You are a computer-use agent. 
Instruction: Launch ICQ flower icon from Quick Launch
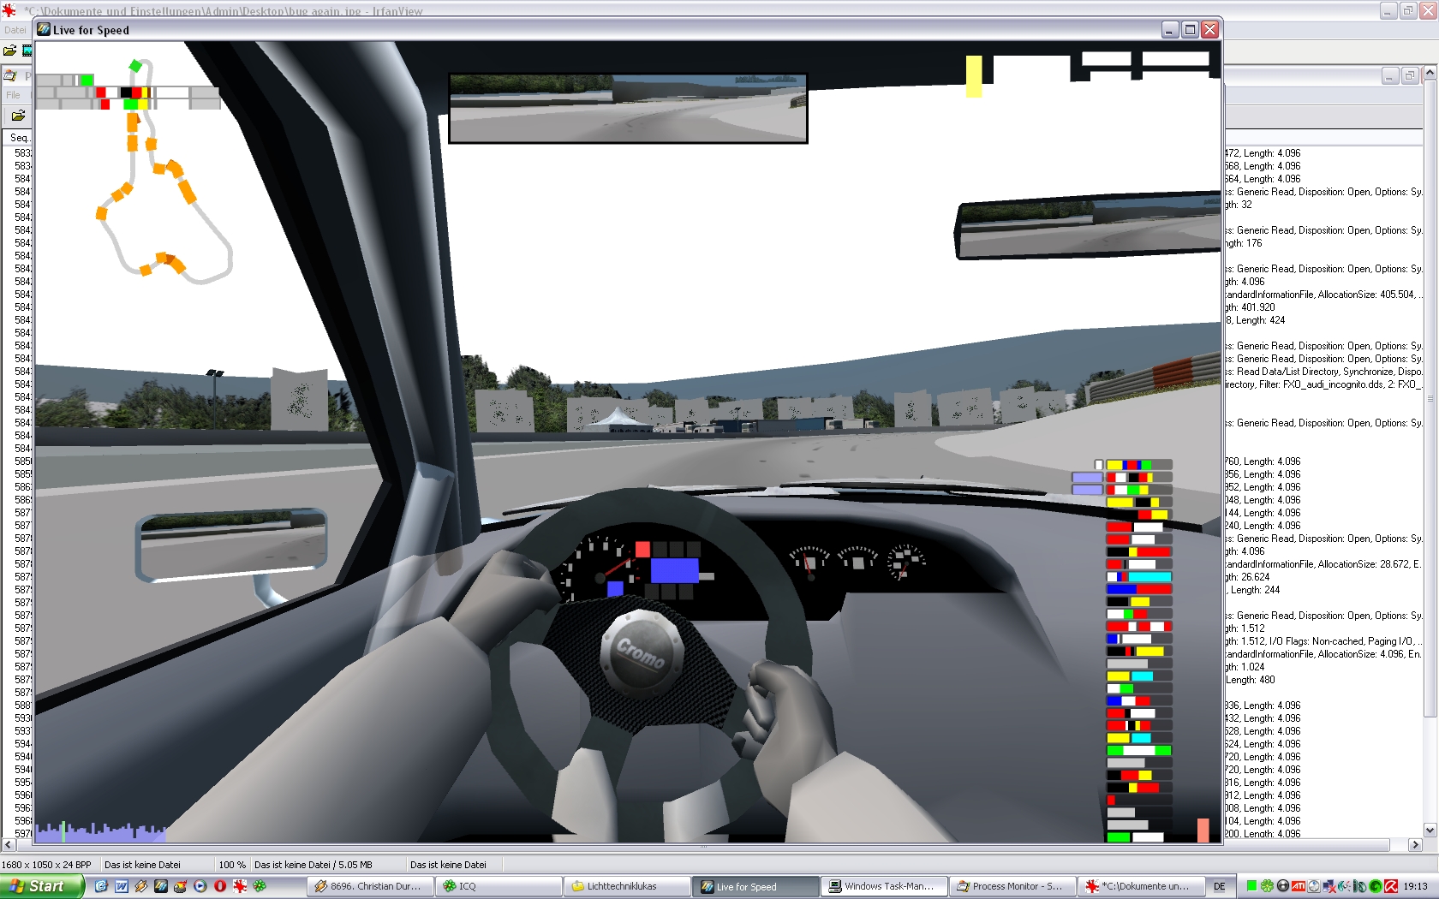pyautogui.click(x=259, y=886)
